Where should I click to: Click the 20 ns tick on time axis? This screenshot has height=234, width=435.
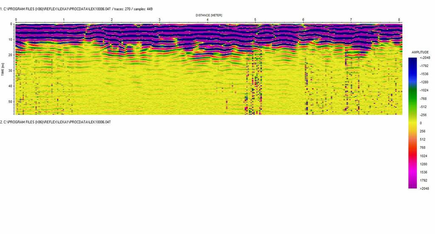click(x=10, y=55)
